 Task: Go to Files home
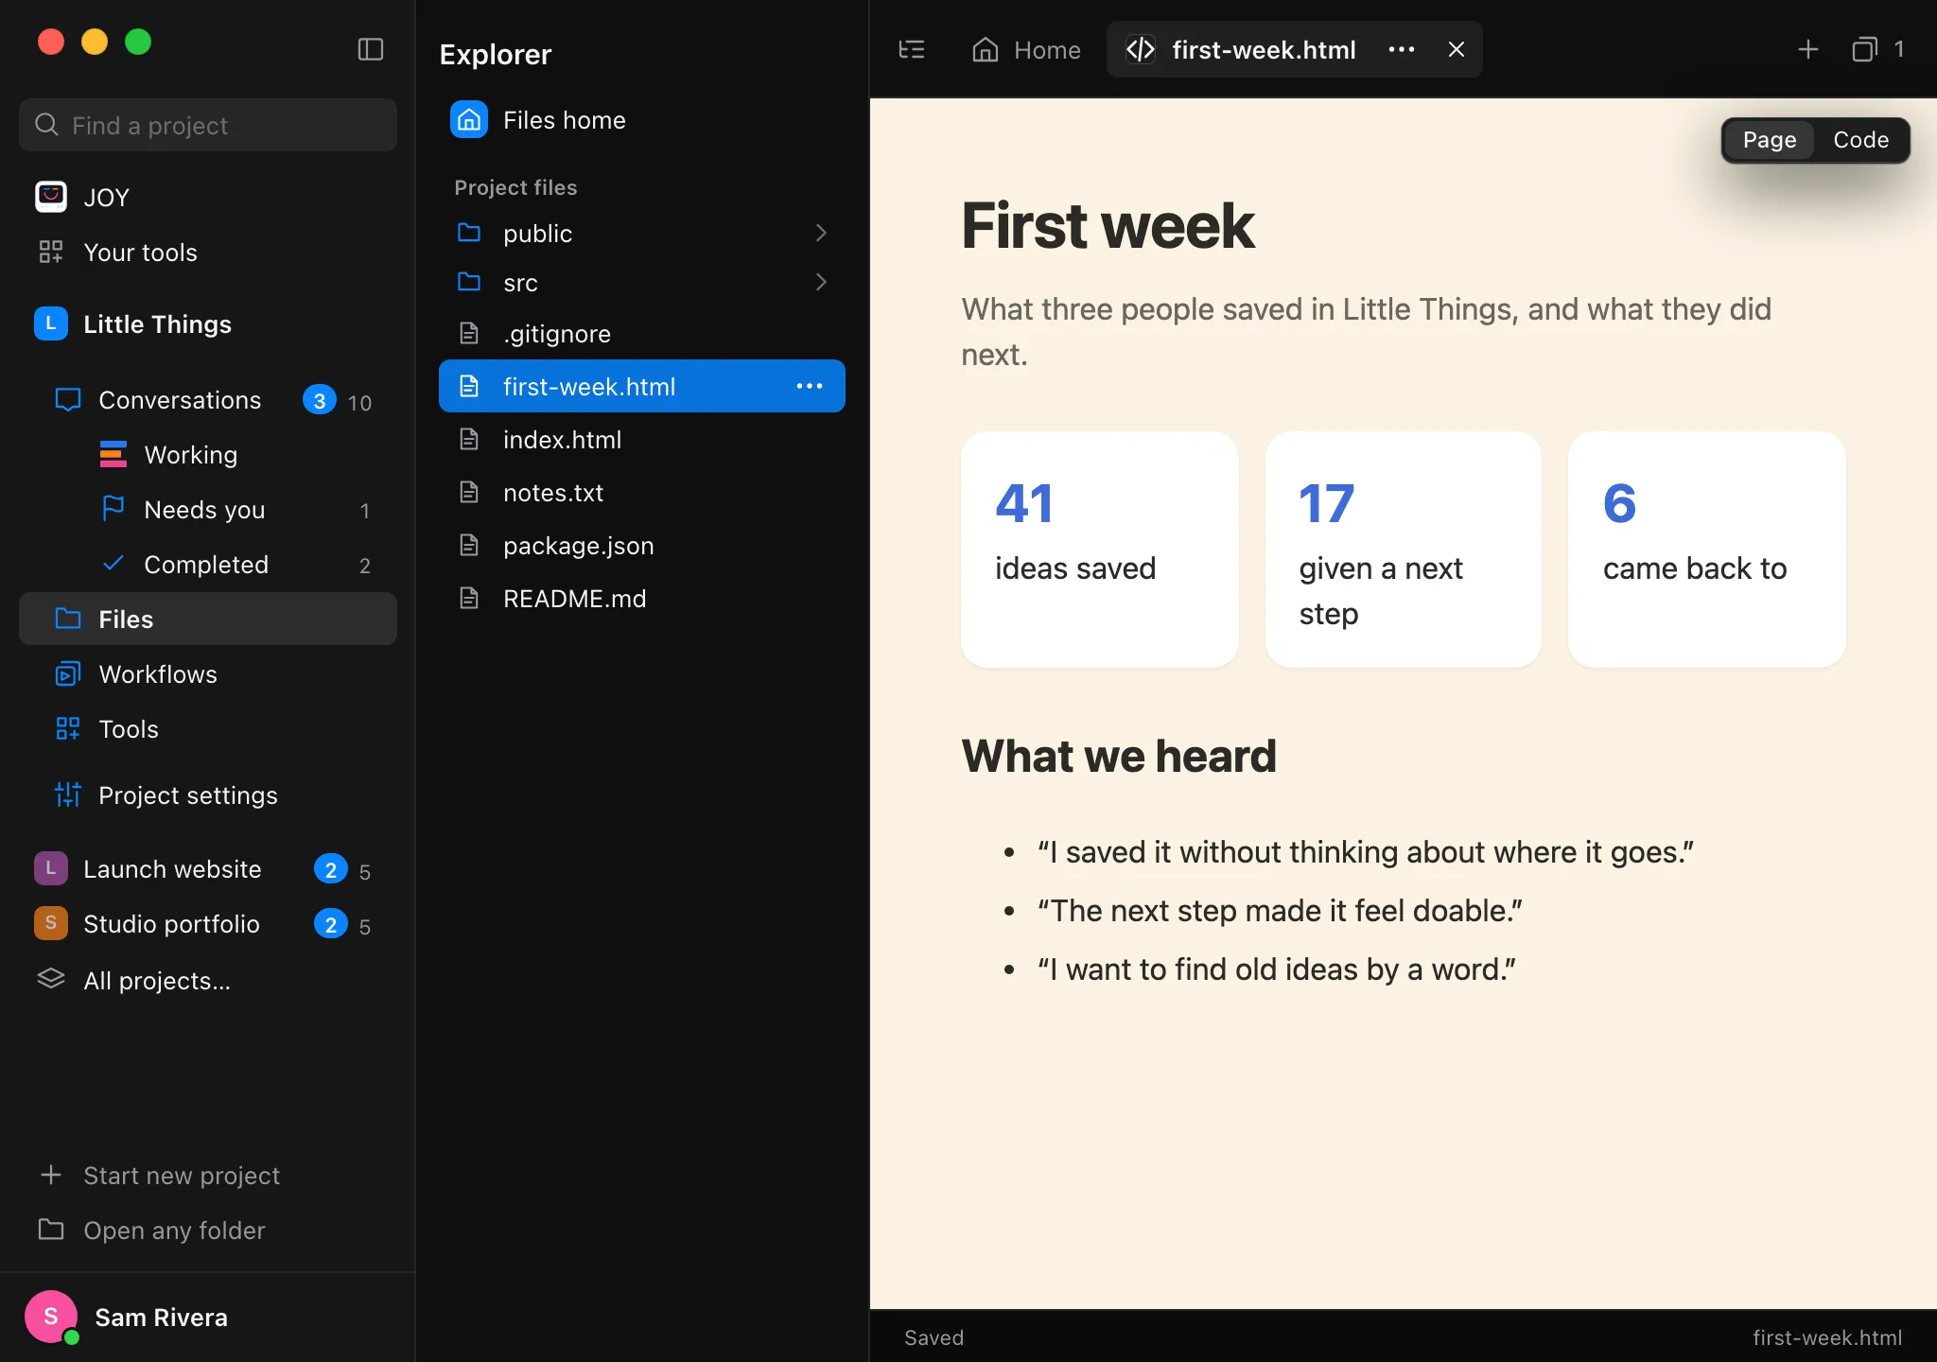(641, 120)
